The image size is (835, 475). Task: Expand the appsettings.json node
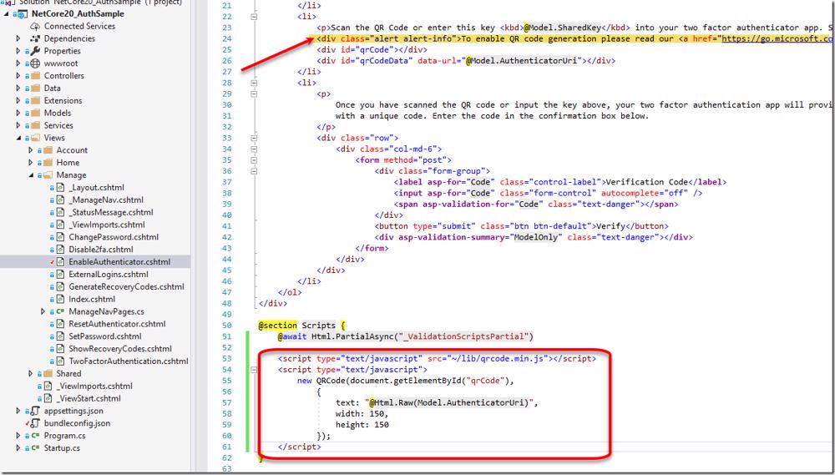(x=18, y=411)
